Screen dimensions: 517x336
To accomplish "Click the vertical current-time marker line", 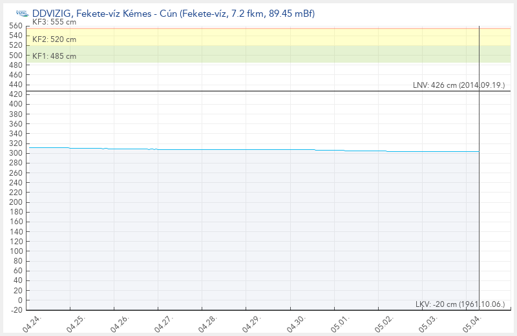I will pyautogui.click(x=479, y=168).
